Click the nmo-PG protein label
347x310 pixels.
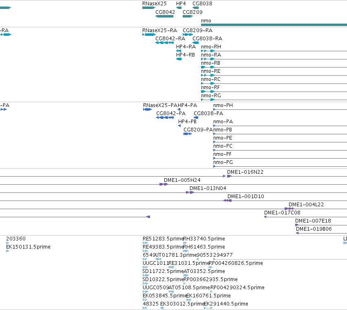tap(223, 162)
